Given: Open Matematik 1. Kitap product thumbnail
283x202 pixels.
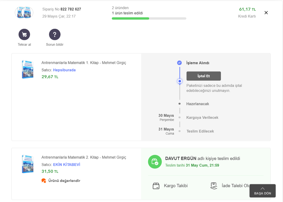Looking at the screenshot, I should [28, 69].
